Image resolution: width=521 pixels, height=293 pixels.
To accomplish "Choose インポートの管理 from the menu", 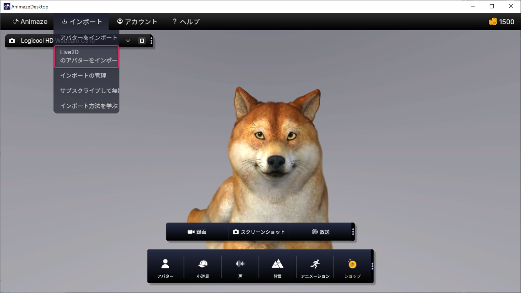I will coord(83,75).
